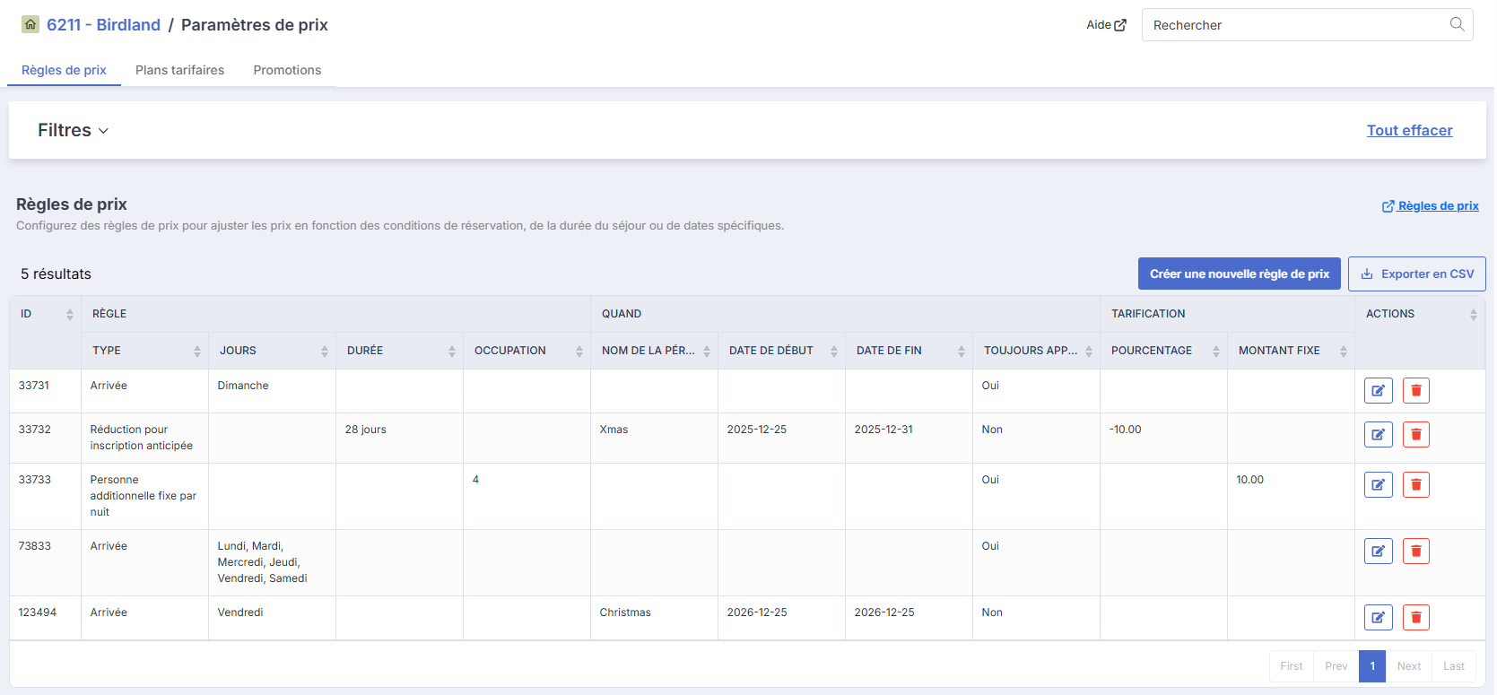Edit price rule 33731

1378,391
